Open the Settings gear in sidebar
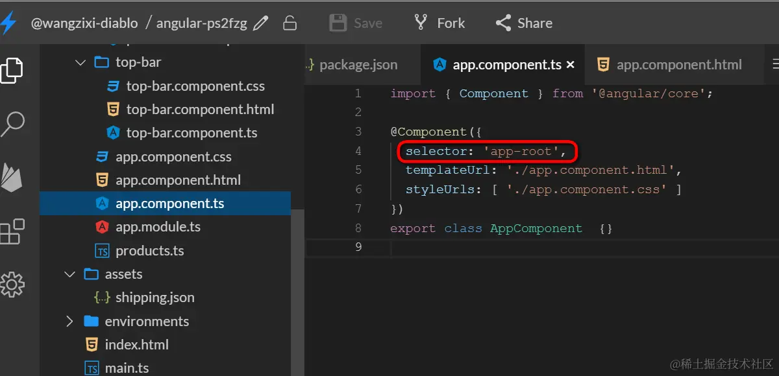This screenshot has width=779, height=376. coord(12,285)
